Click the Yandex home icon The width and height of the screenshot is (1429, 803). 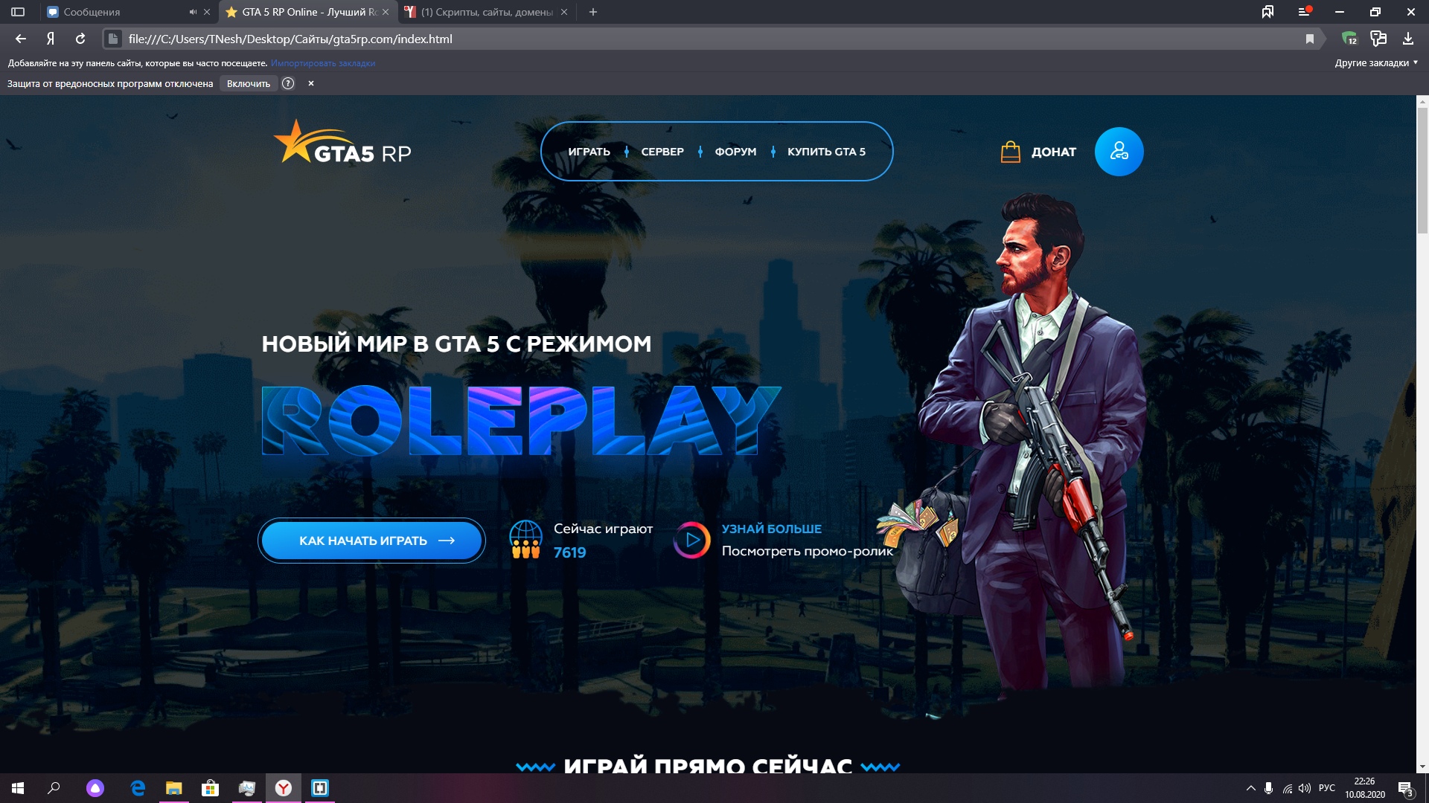51,39
